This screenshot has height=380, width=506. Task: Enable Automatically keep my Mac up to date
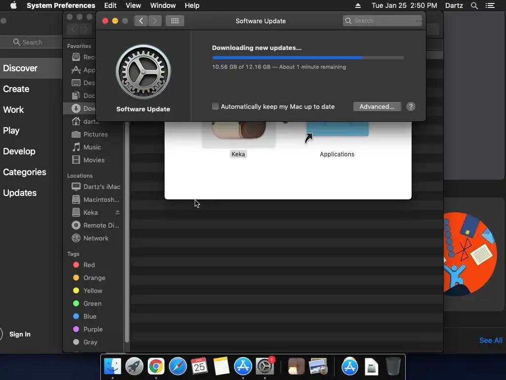pyautogui.click(x=215, y=106)
